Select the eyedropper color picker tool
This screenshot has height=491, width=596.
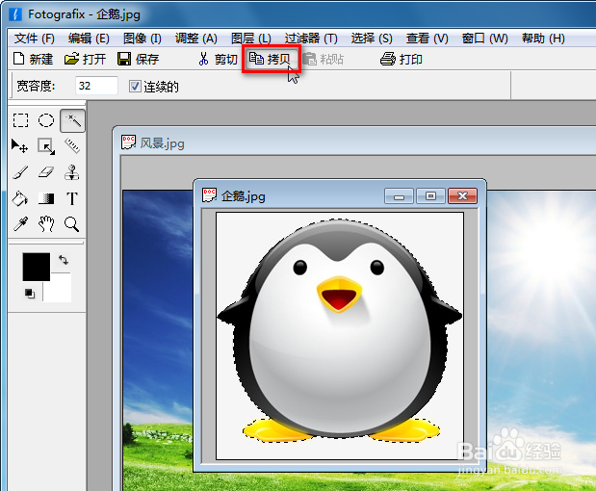[x=20, y=224]
